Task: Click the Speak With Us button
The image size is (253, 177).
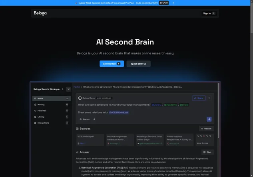Action: coord(138,64)
